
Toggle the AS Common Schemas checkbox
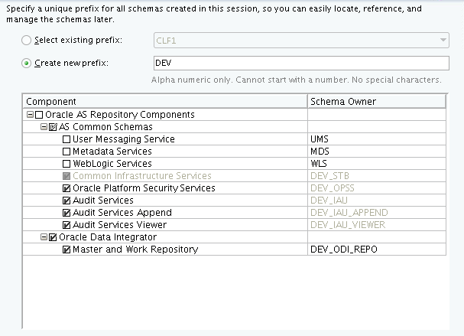pyautogui.click(x=53, y=127)
